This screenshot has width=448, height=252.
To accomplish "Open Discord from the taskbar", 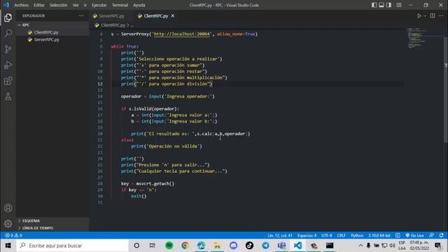I will tap(233, 246).
